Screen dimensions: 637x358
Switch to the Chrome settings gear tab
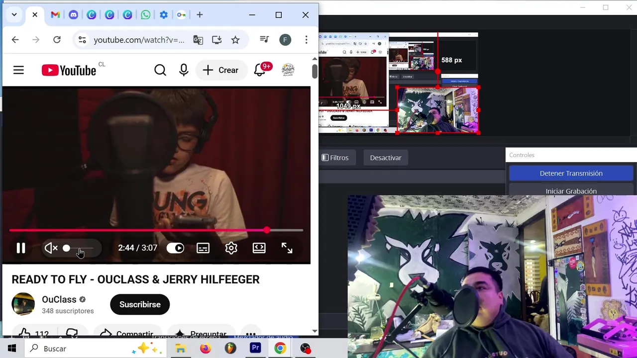pos(164,15)
